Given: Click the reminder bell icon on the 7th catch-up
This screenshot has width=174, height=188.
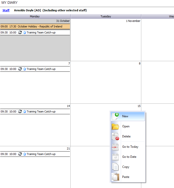Looking at the screenshot, I should pyautogui.click(x=24, y=69).
